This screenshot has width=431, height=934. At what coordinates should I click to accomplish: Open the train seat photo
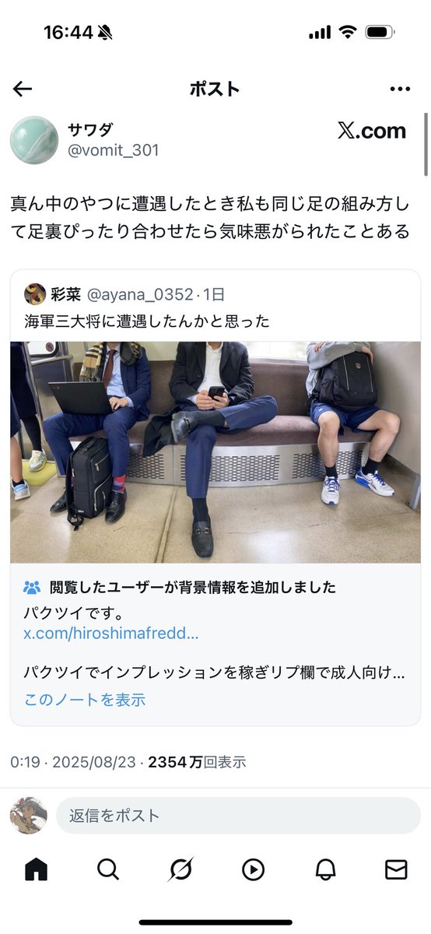(x=215, y=452)
